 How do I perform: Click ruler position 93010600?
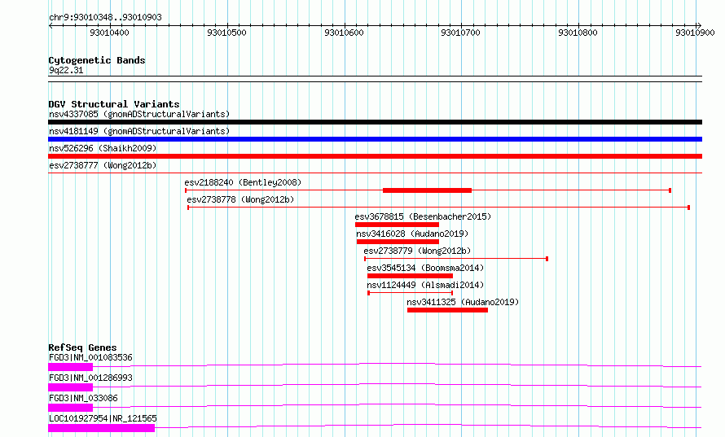pos(344,33)
